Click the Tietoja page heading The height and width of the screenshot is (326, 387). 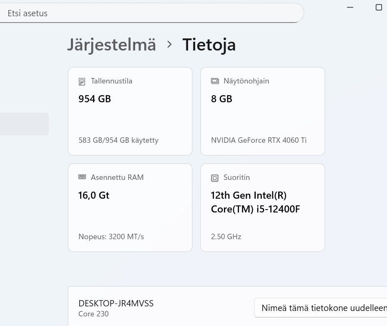click(x=209, y=45)
